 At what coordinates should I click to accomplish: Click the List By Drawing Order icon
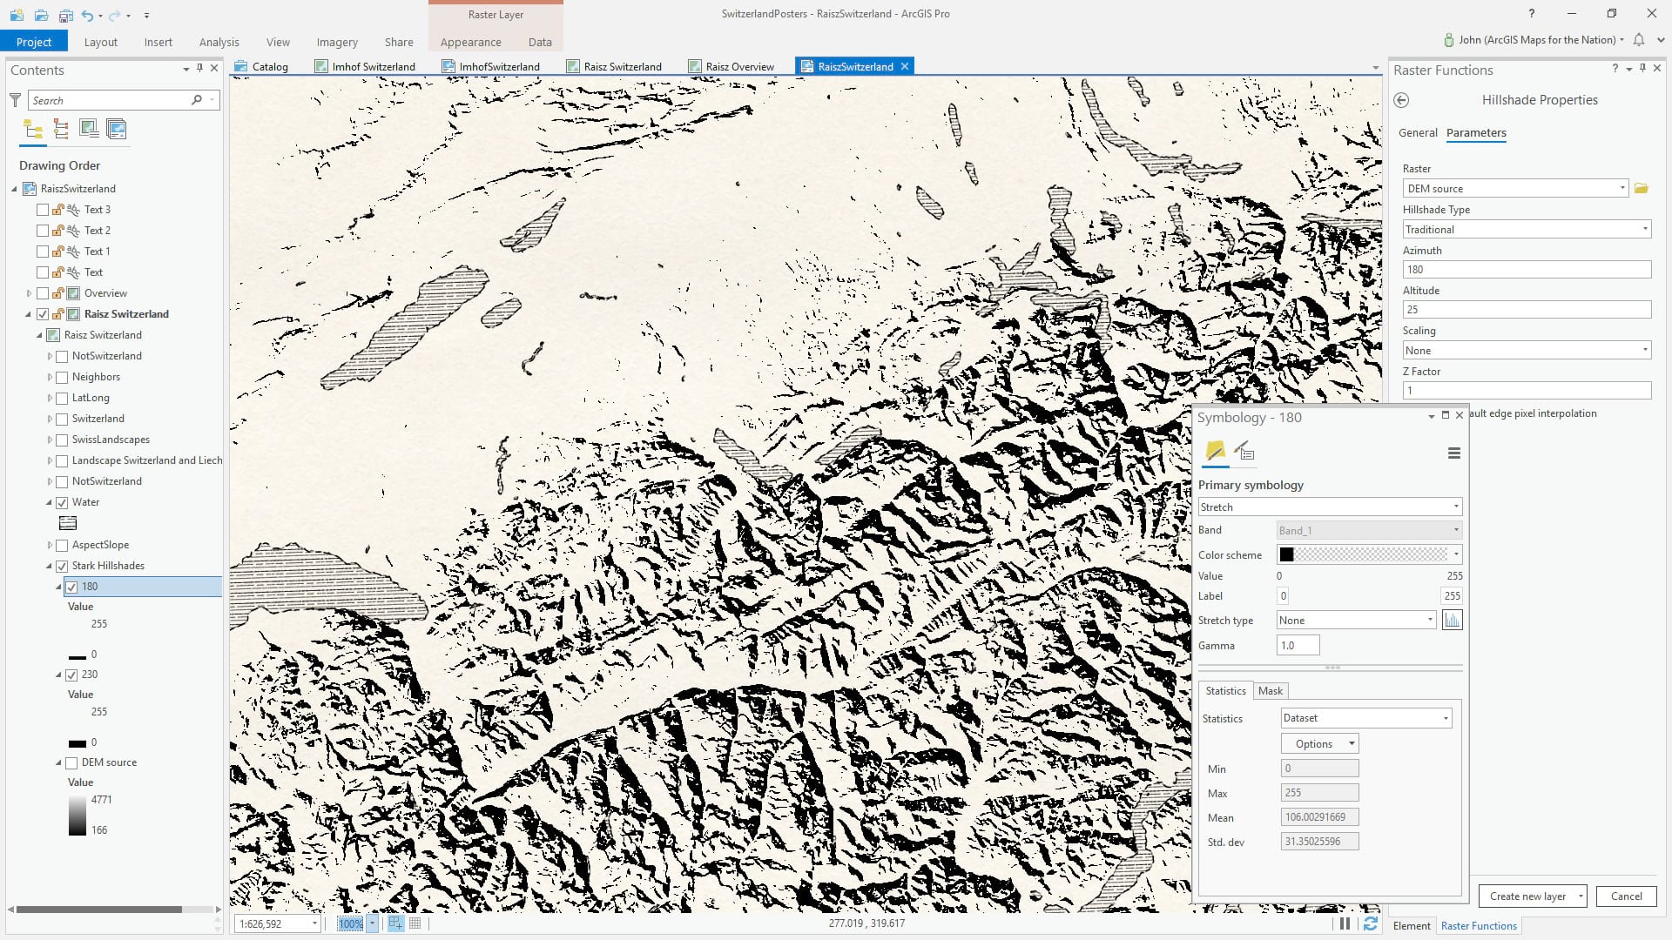(33, 130)
